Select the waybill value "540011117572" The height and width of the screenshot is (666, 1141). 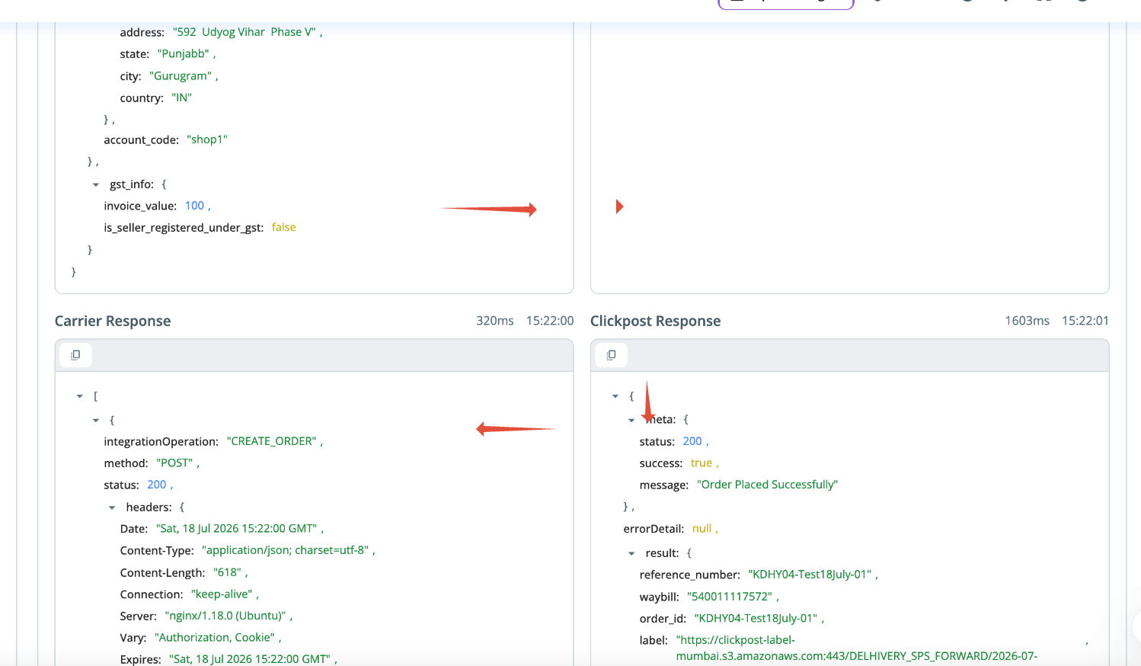point(729,597)
